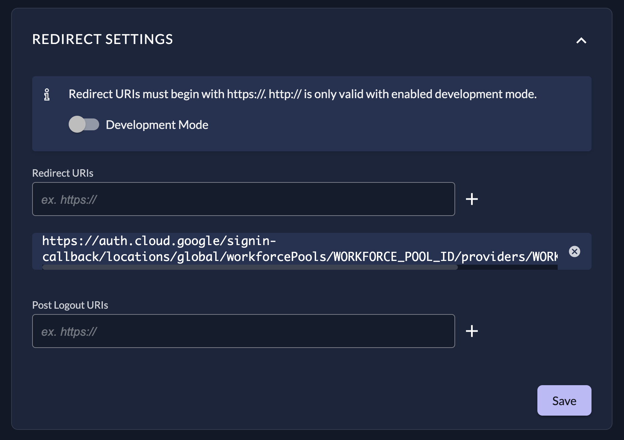Click the Redirect Settings heading
The height and width of the screenshot is (440, 624).
click(x=103, y=40)
